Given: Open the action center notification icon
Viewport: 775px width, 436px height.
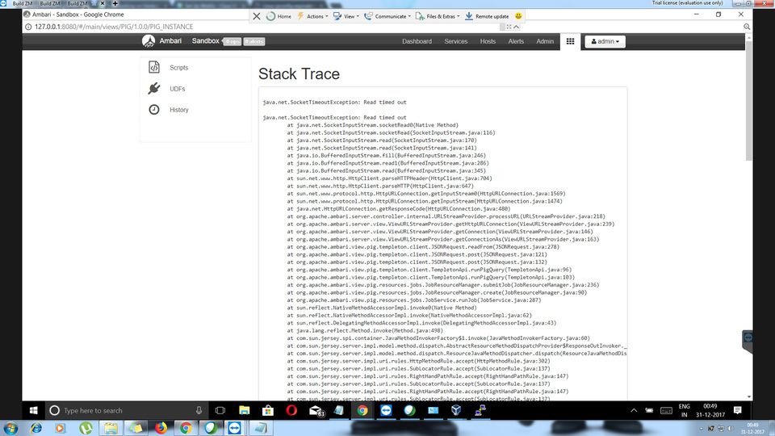Looking at the screenshot, I should 738,410.
